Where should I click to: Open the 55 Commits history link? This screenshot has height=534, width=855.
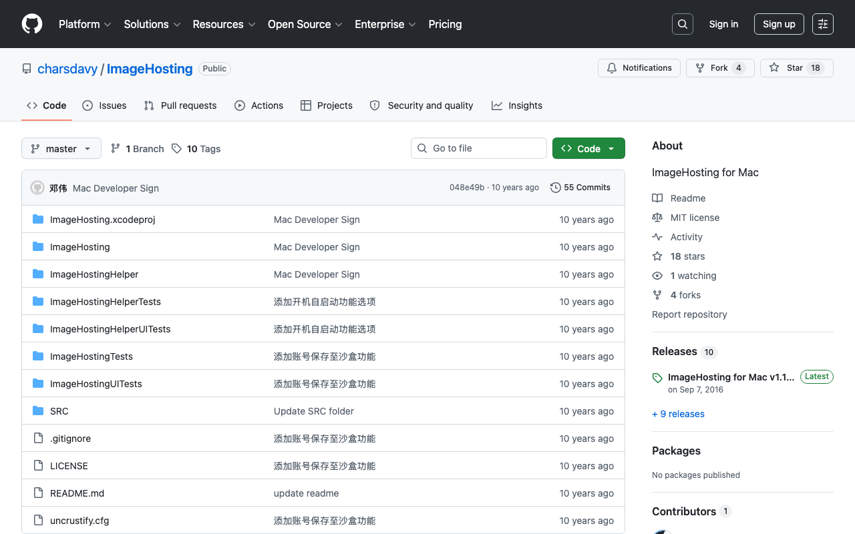click(580, 188)
